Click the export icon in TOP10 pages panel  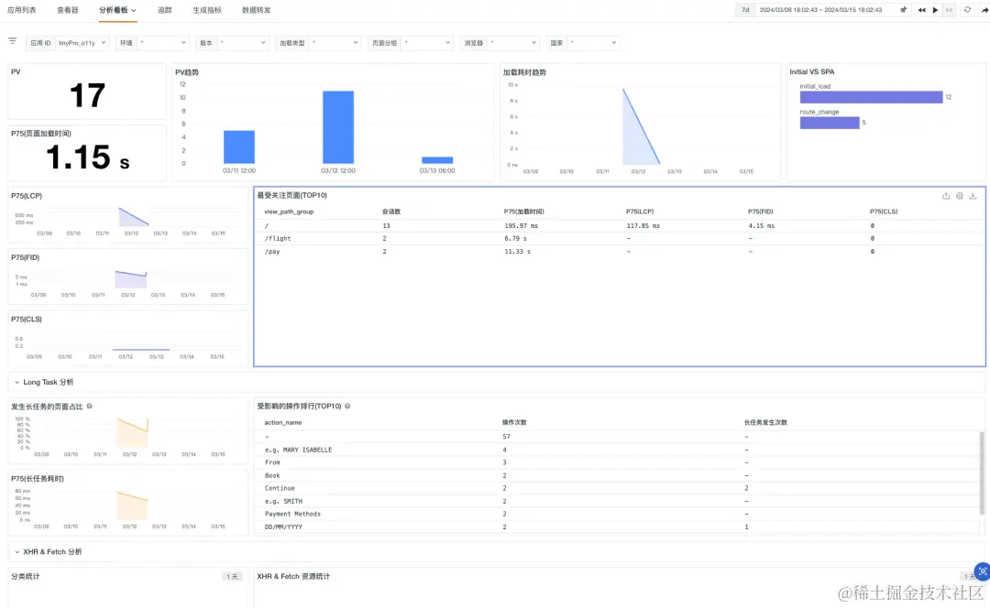[x=946, y=196]
